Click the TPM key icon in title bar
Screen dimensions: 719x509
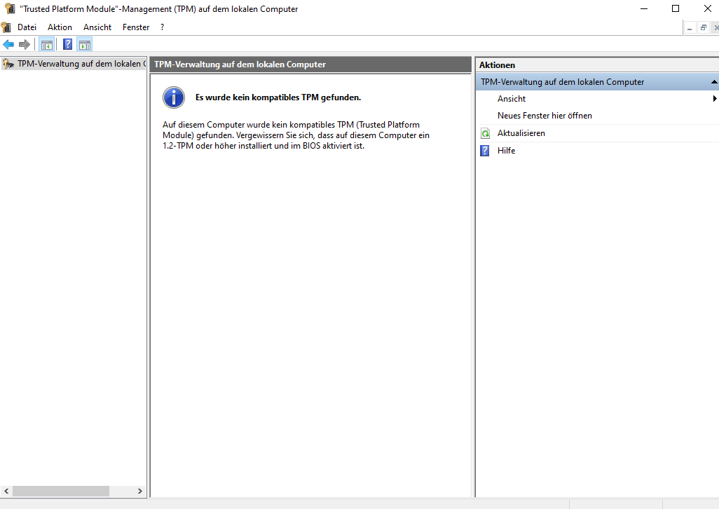[x=10, y=8]
